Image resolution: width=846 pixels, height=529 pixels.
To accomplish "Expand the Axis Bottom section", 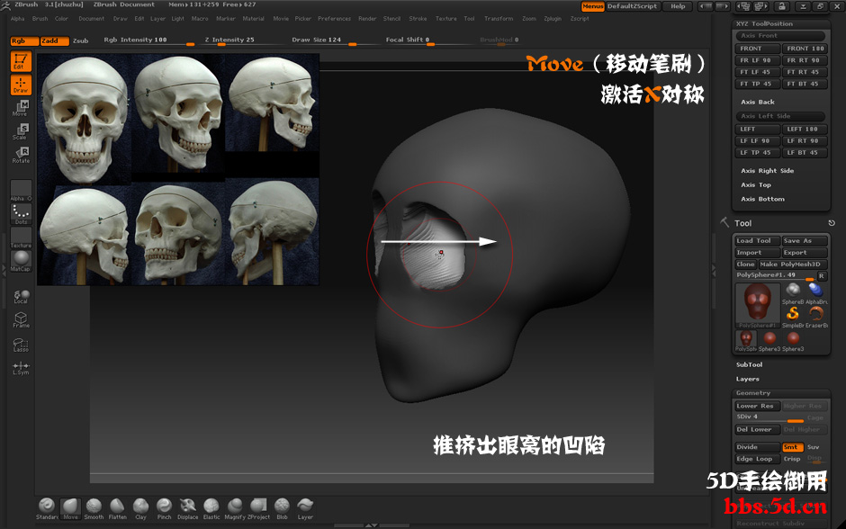I will 762,199.
